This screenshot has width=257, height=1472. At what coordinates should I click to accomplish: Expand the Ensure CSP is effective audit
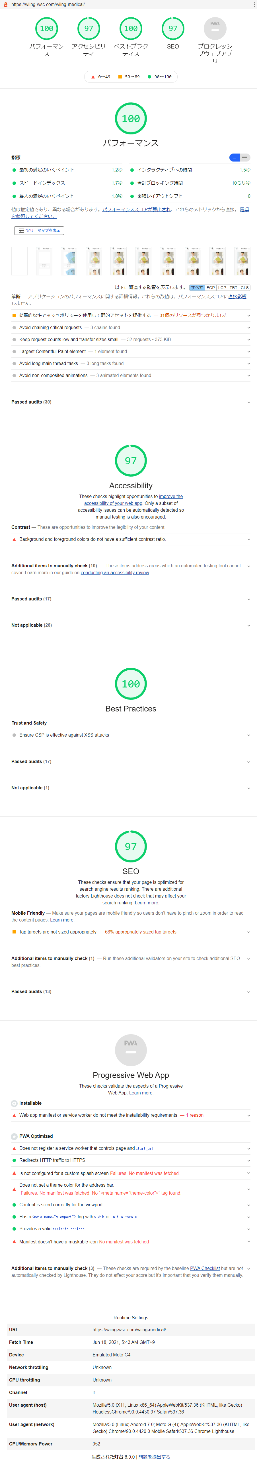click(x=64, y=735)
